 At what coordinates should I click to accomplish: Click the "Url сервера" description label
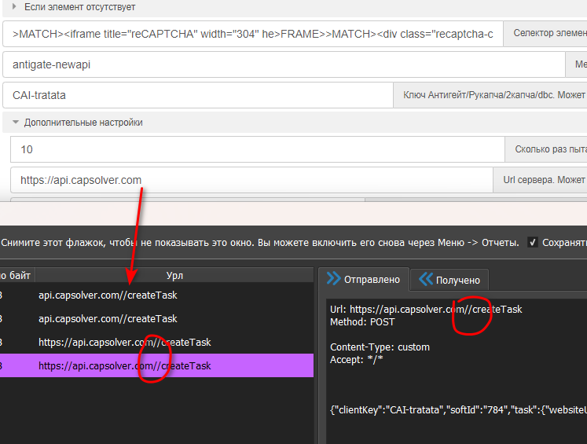[542, 180]
